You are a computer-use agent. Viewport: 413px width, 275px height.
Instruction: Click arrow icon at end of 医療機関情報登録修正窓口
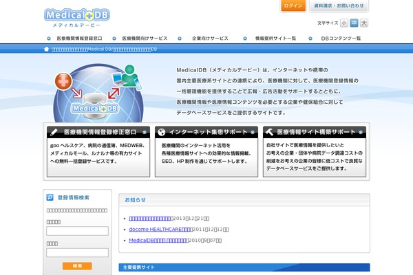pyautogui.click(x=145, y=132)
